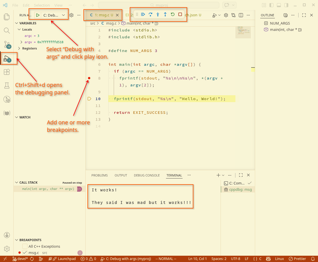
Task: Maximize the bottom panel size
Action: pos(241,175)
